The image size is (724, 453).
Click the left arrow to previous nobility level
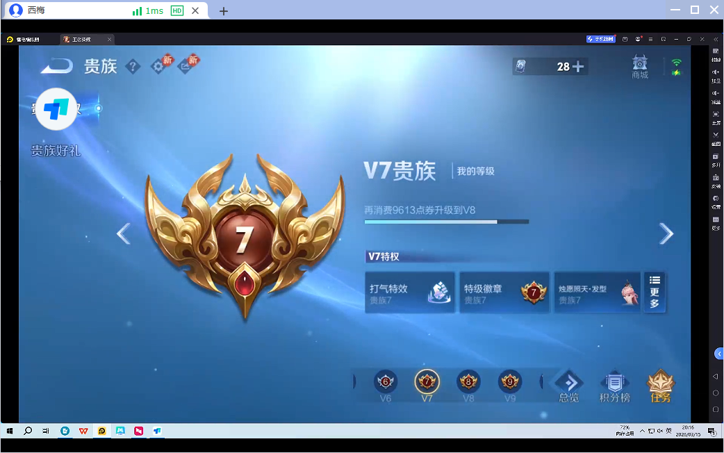pyautogui.click(x=124, y=233)
